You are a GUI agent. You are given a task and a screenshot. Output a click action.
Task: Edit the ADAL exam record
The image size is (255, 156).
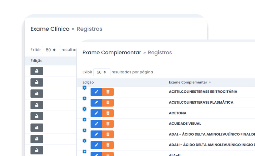click(96, 134)
